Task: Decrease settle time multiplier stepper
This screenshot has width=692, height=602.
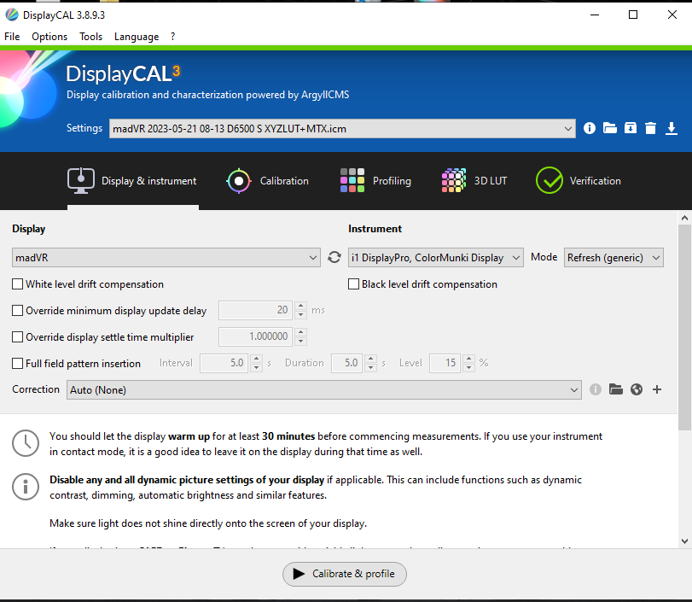Action: point(301,342)
